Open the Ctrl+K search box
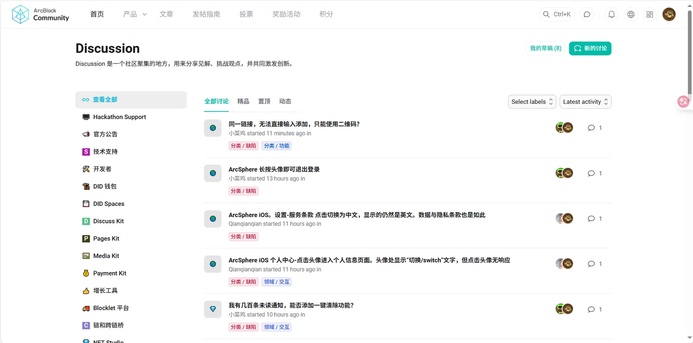Image resolution: width=693 pixels, height=343 pixels. (x=557, y=14)
